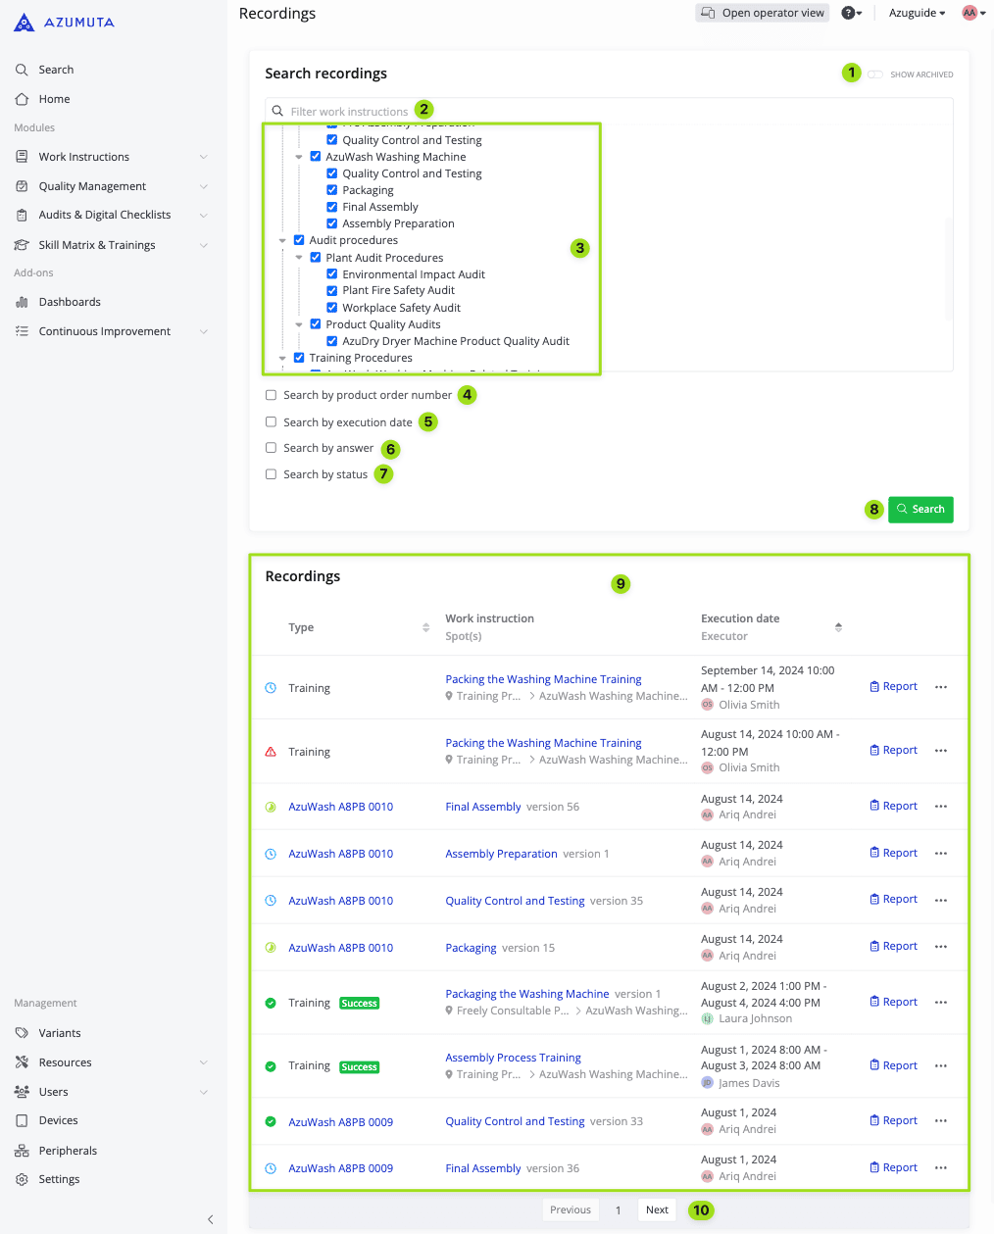This screenshot has height=1234, width=994.
Task: Click the green Search button
Action: point(919,509)
